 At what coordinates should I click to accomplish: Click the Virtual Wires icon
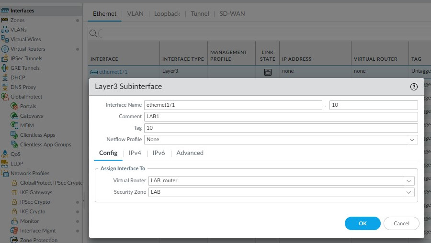click(x=5, y=39)
